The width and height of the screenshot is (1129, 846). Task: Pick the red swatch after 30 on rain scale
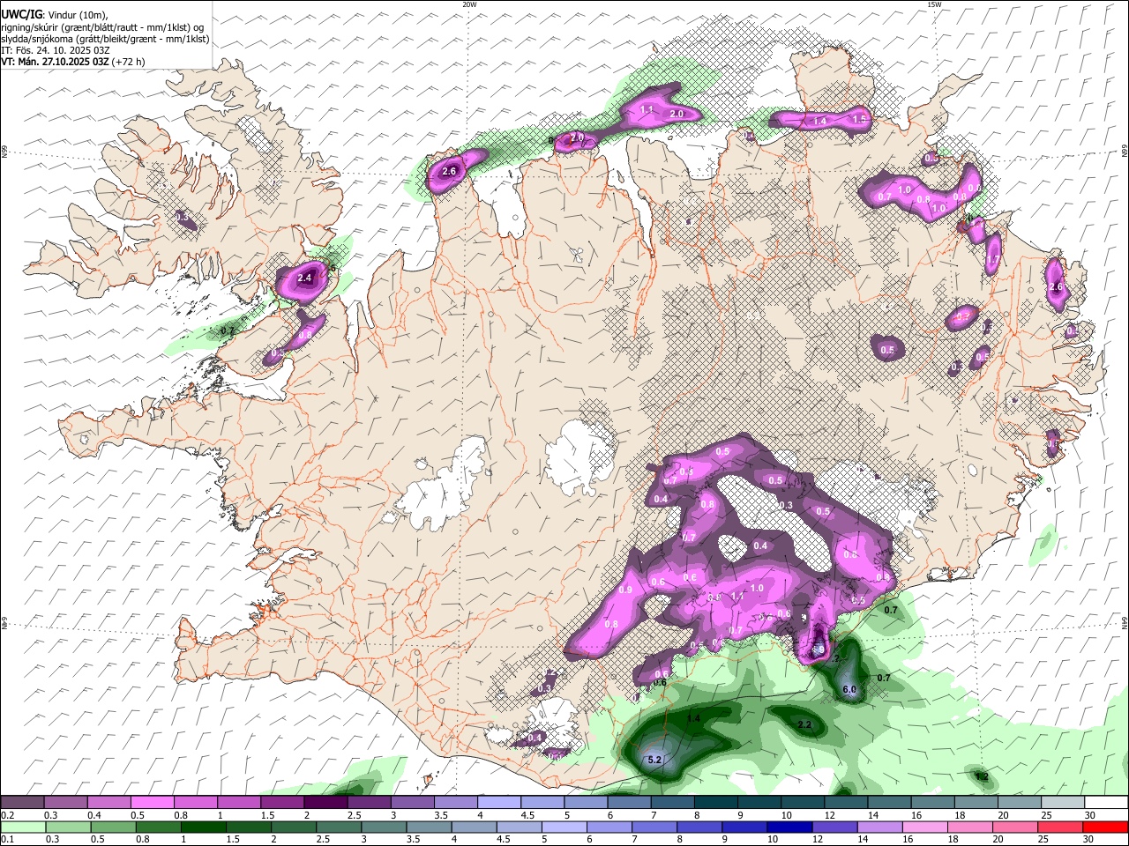click(1106, 827)
